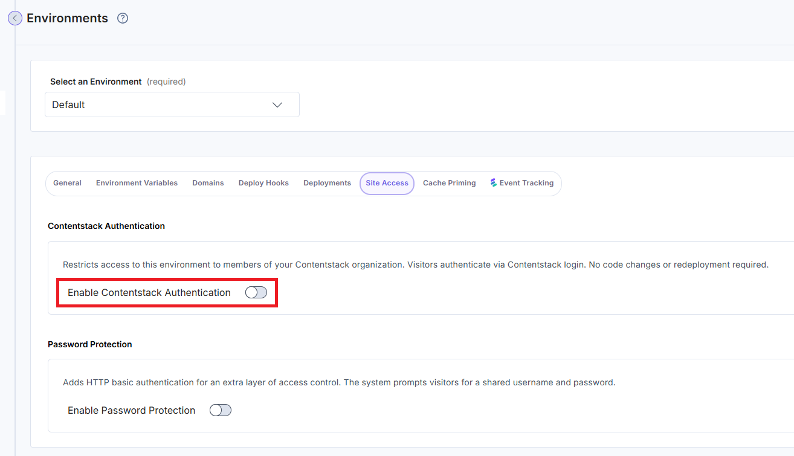
Task: Click the 'Restricts access to this environment' description
Action: 416,265
